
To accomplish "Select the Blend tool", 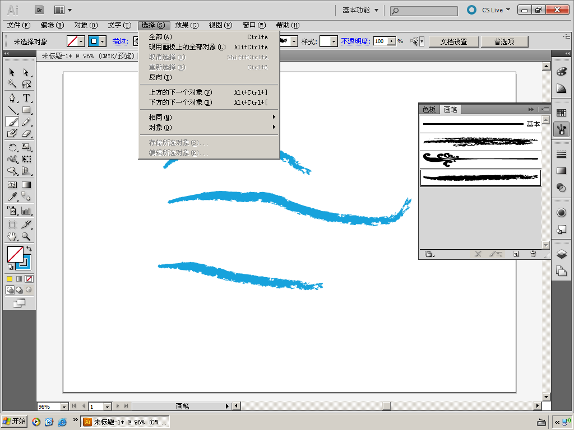I will pos(26,197).
